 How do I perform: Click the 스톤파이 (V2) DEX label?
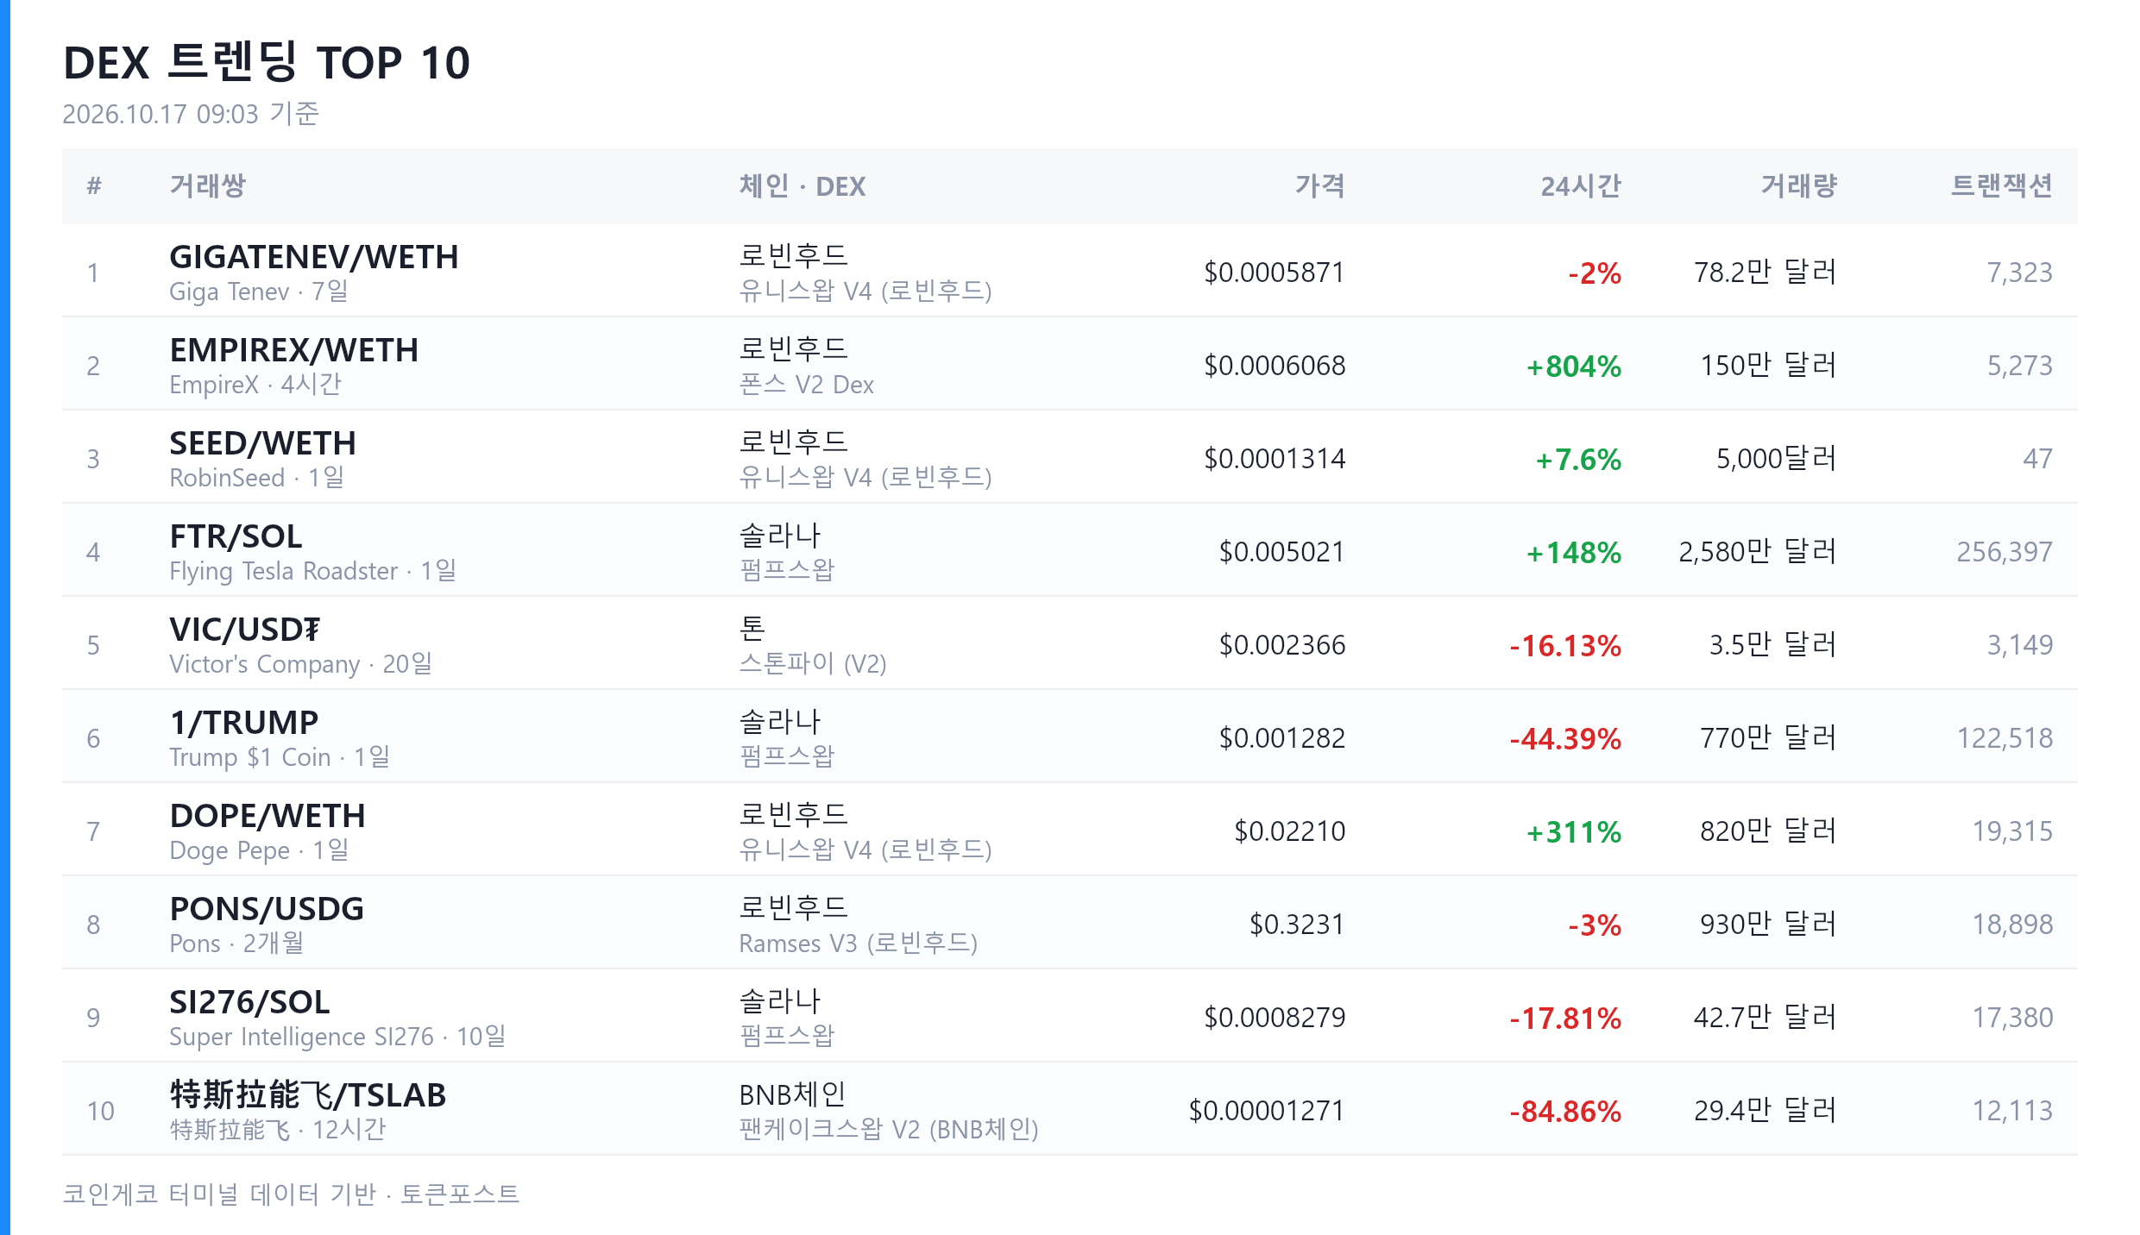coord(813,664)
